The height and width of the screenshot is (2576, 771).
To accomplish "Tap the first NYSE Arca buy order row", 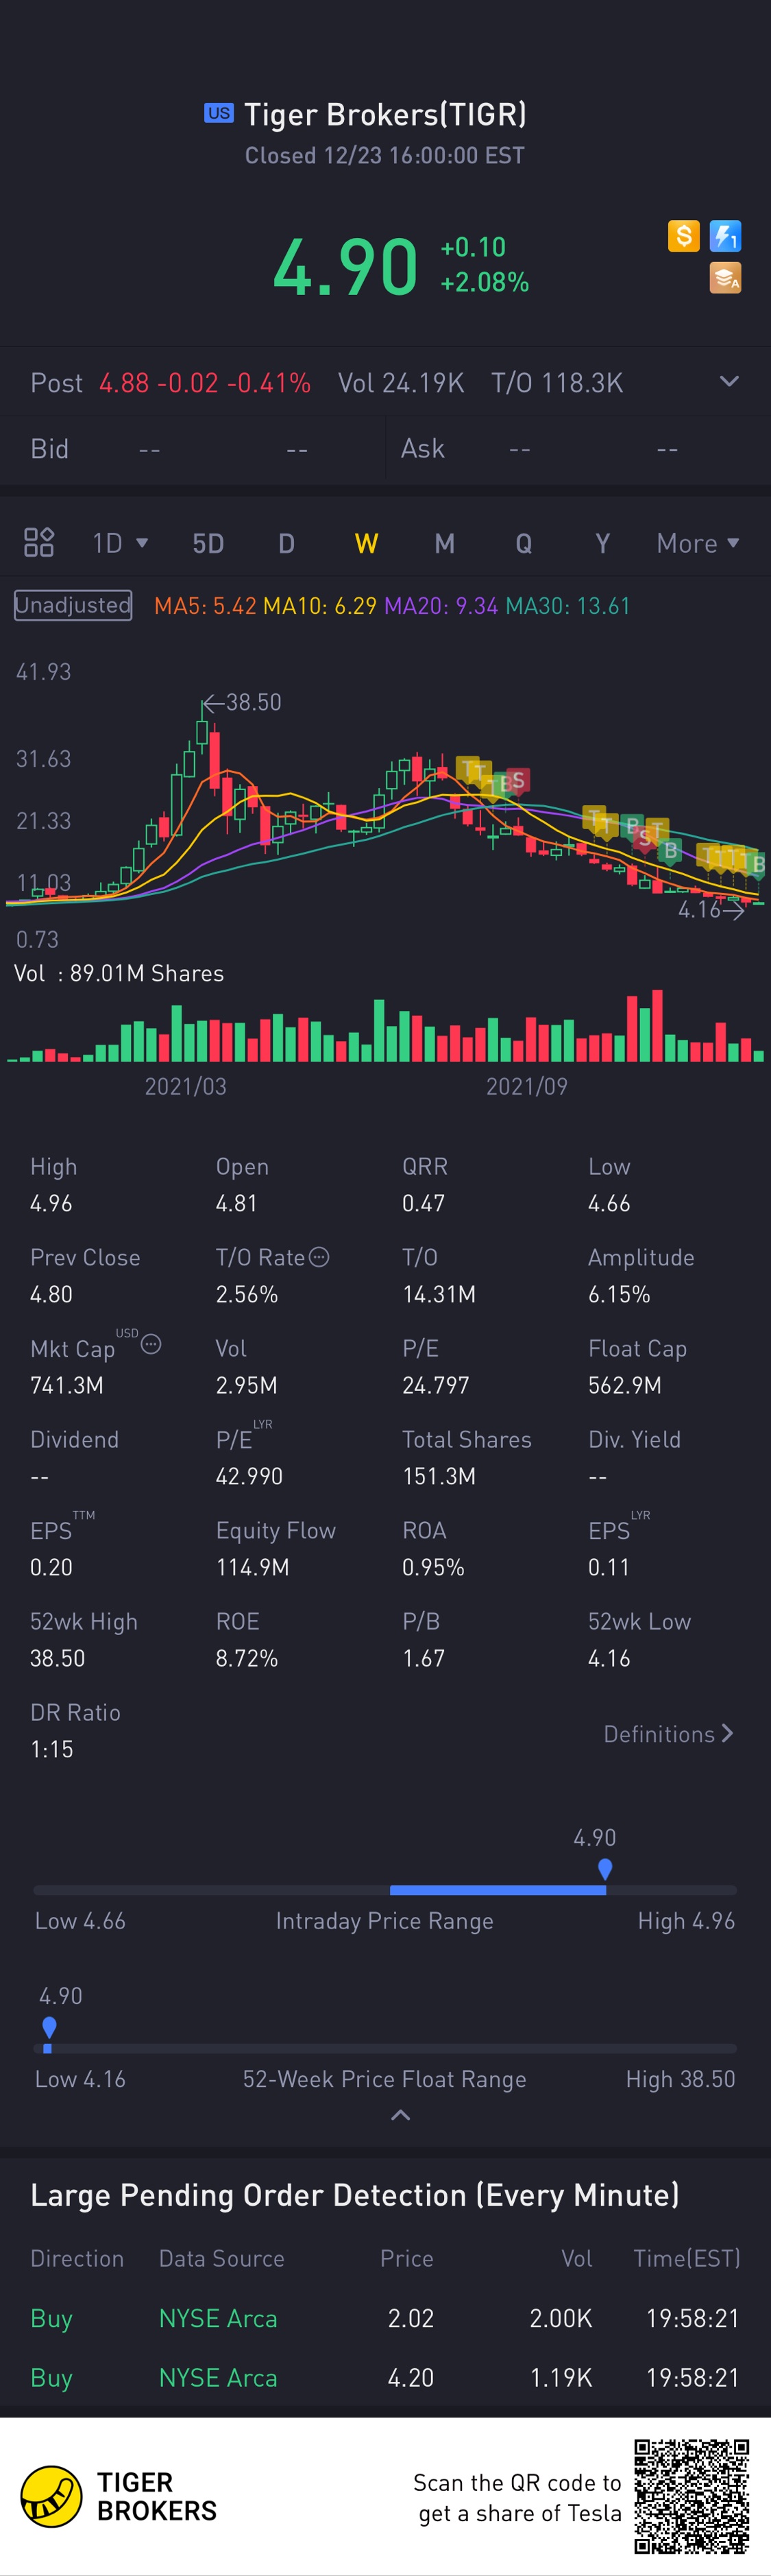I will (x=385, y=2318).
